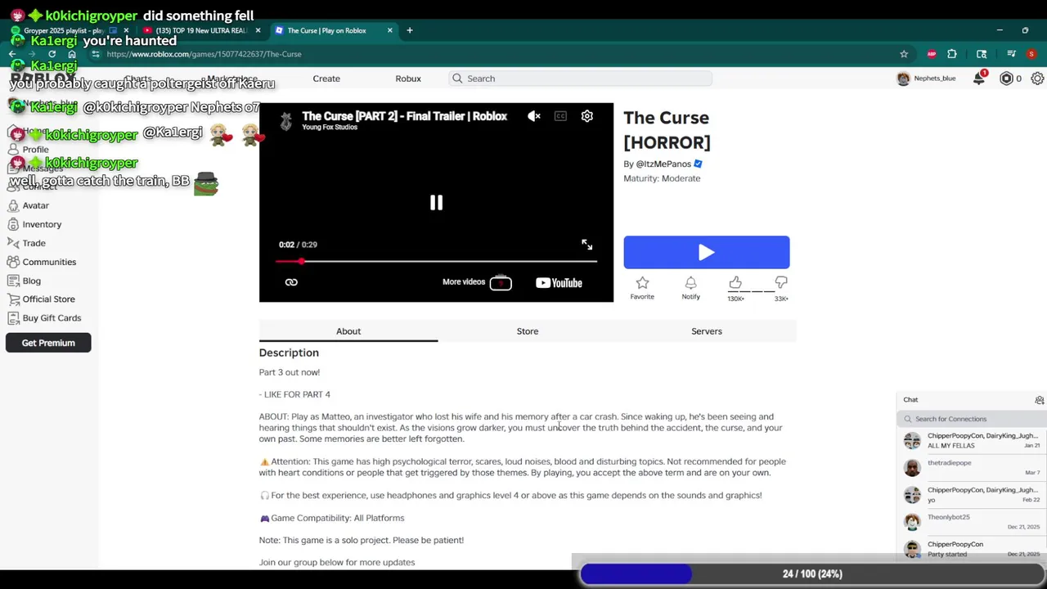Bookmark this page with the star icon

point(904,54)
